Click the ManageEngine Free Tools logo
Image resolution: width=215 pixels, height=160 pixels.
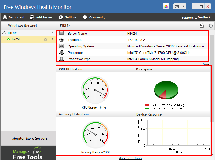point(28,153)
